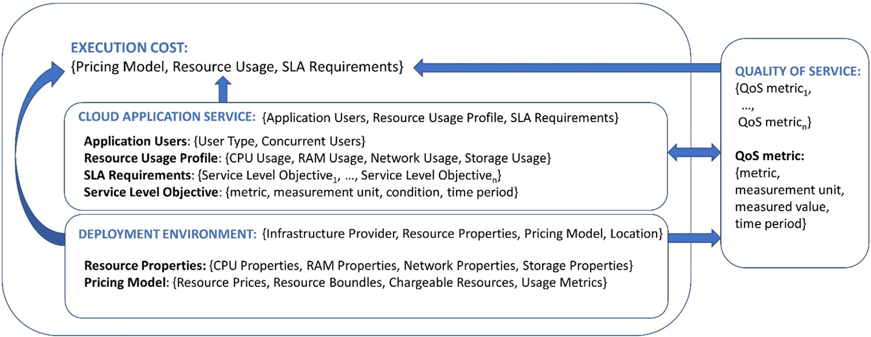Select the CLOUD APPLICATION SERVICE heading
The image size is (871, 337).
[167, 117]
